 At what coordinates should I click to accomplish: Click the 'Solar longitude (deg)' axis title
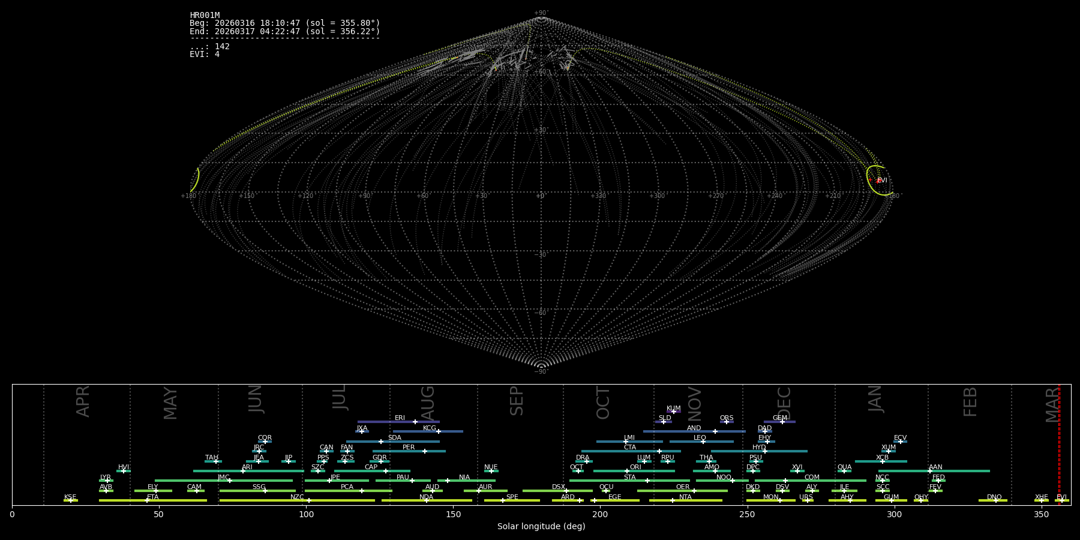[541, 526]
